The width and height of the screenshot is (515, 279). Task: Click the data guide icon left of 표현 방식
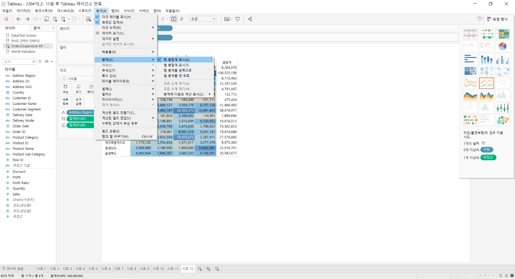pos(480,19)
